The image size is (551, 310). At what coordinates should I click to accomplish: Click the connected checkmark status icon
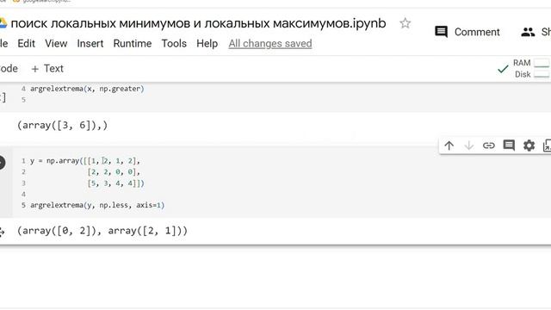coord(503,69)
